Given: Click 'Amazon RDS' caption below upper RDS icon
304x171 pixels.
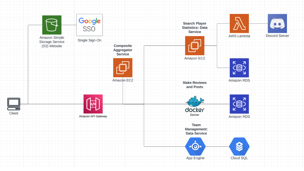Looking at the screenshot, I should [239, 80].
